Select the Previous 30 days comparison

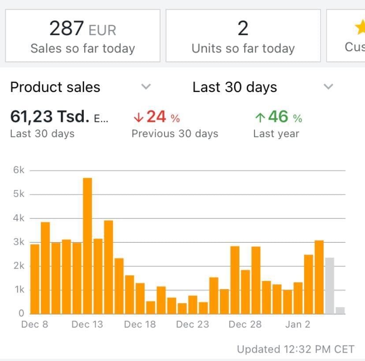click(x=175, y=134)
